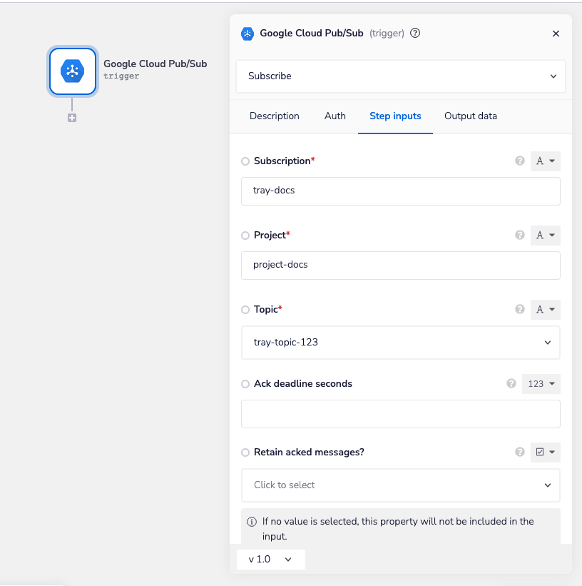The height and width of the screenshot is (586, 582).
Task: Add a step below the trigger node
Action: point(71,118)
